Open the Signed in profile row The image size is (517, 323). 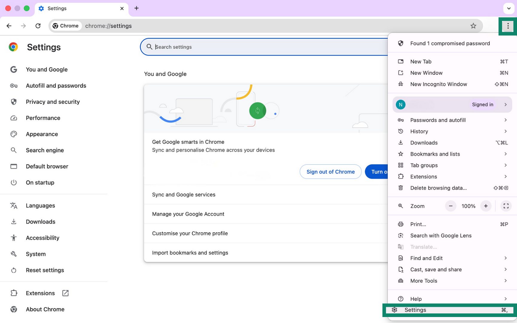pos(452,105)
